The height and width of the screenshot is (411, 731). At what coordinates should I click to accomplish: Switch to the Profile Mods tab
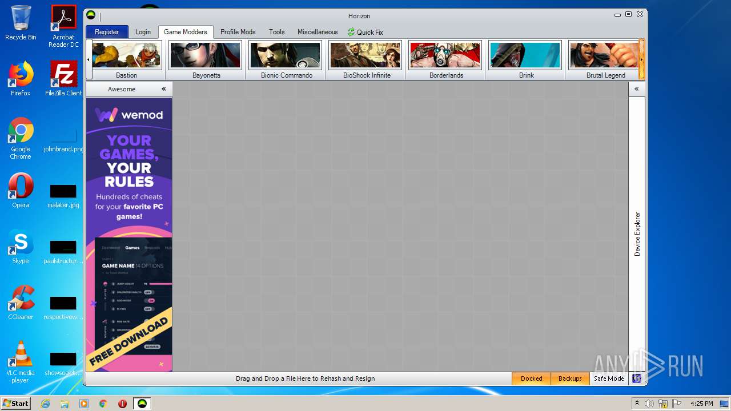pyautogui.click(x=238, y=32)
